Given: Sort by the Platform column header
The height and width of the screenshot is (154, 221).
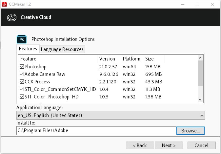Looking at the screenshot, I should [132, 59].
